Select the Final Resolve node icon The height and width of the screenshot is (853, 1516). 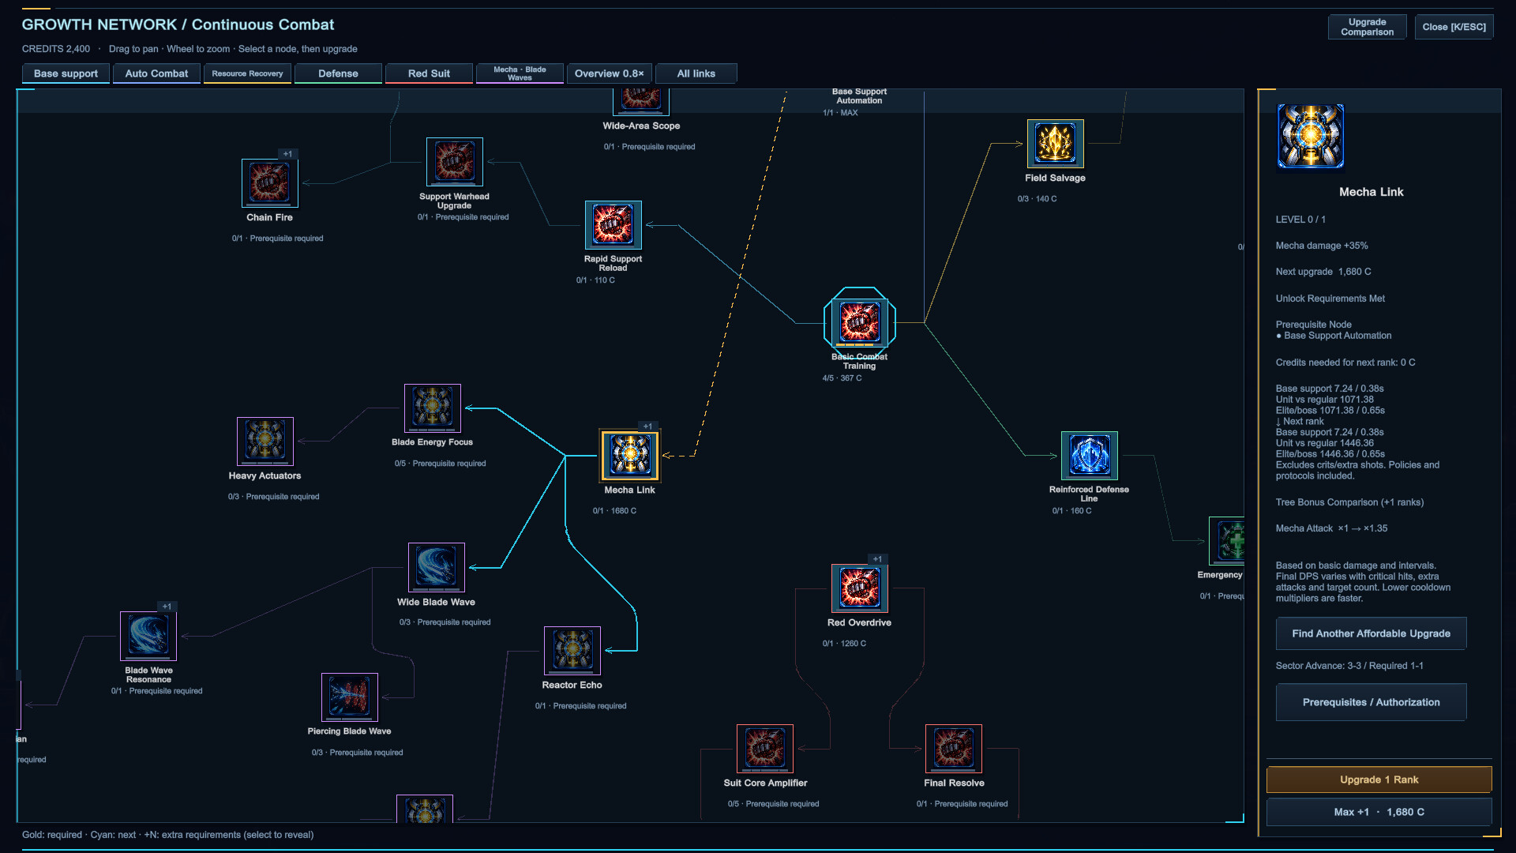954,749
